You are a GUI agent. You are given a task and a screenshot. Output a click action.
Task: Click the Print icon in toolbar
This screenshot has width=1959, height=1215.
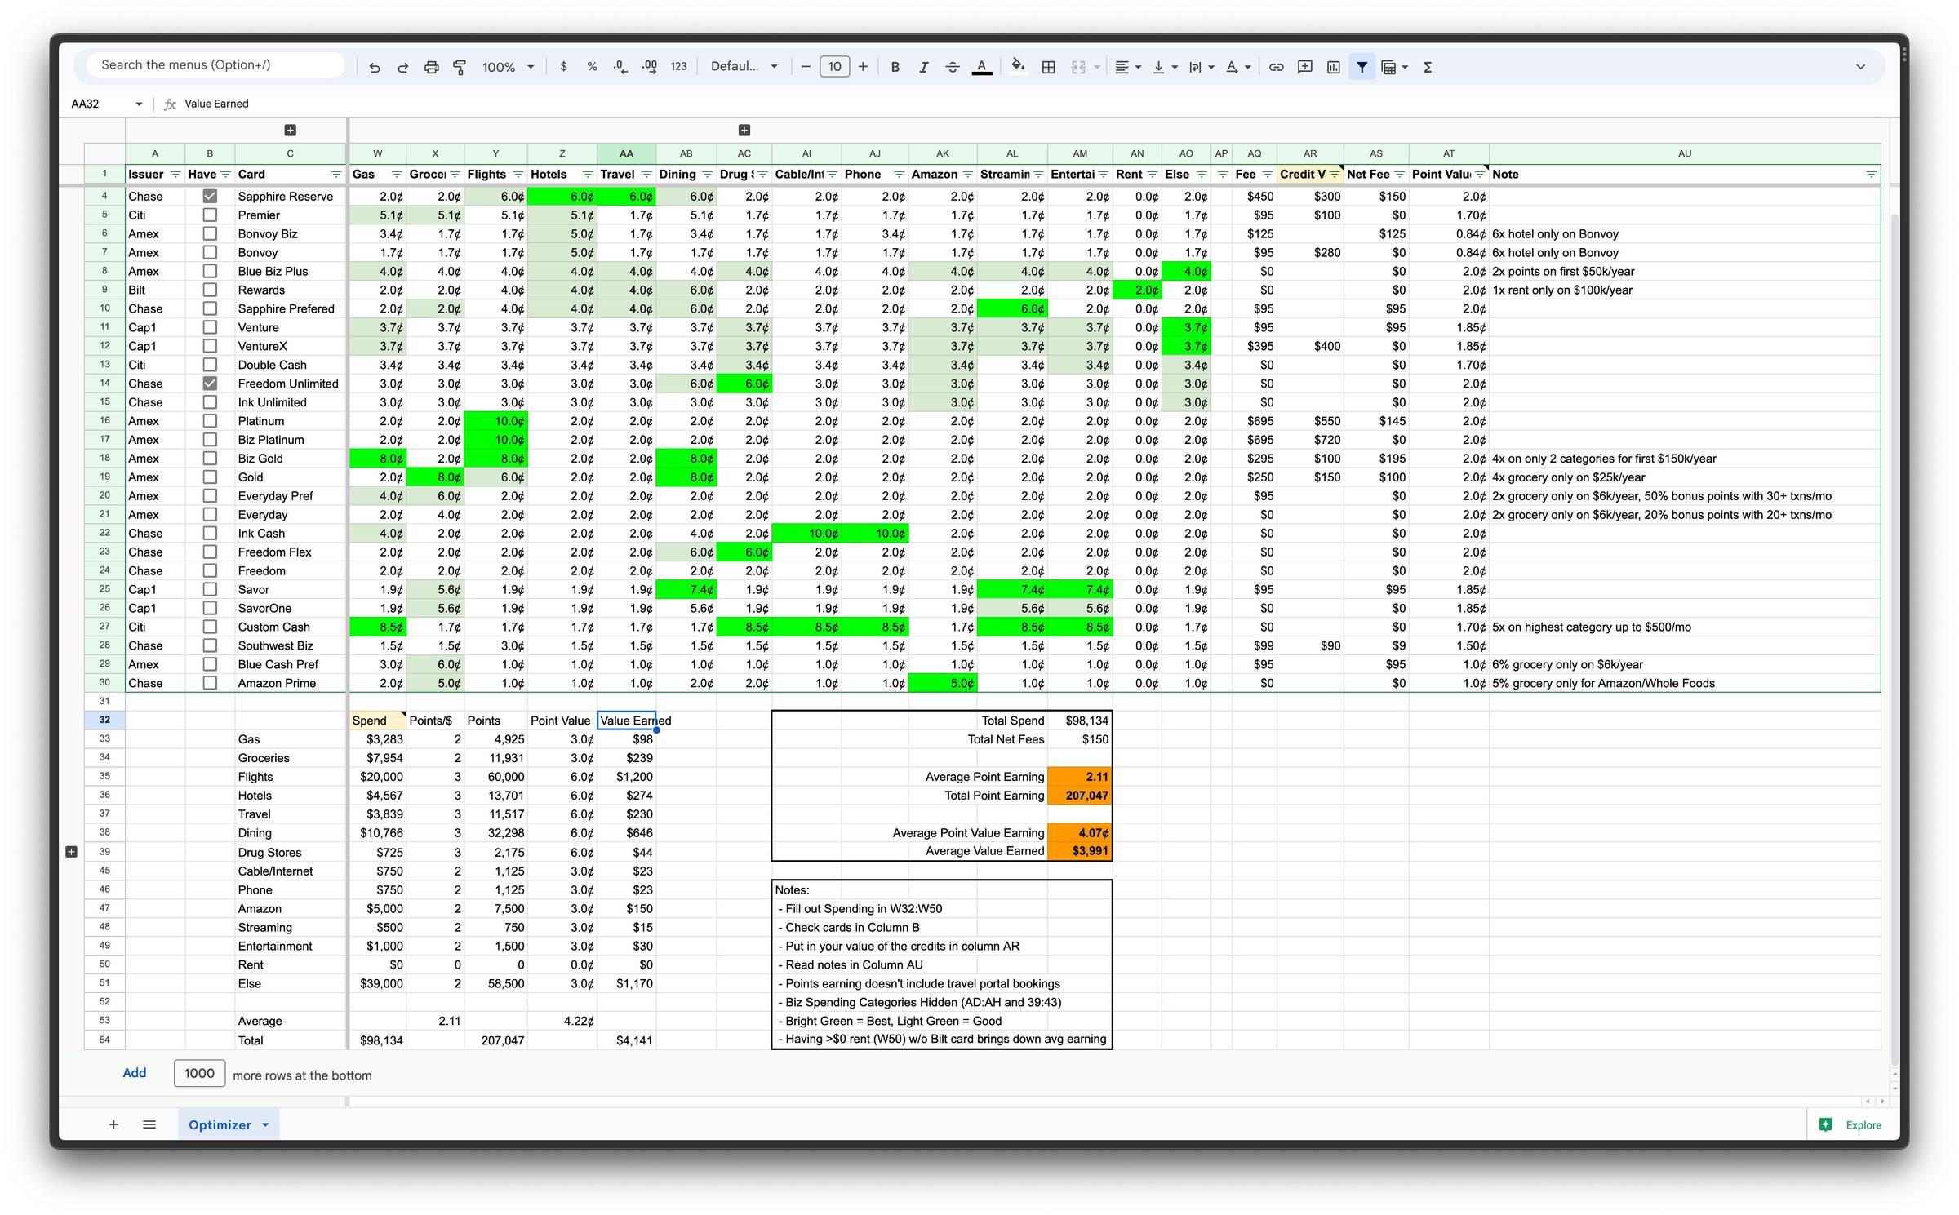click(x=431, y=67)
